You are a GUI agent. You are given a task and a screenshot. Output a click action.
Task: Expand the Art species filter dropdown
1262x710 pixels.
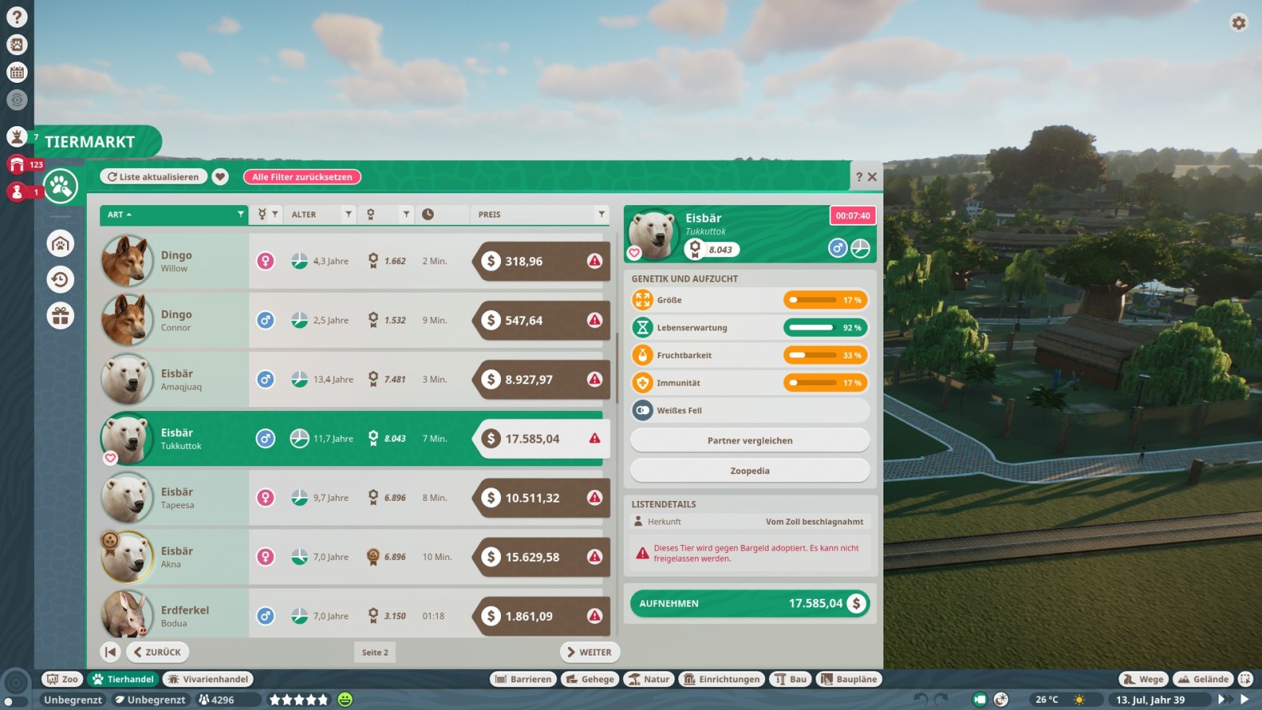click(241, 215)
